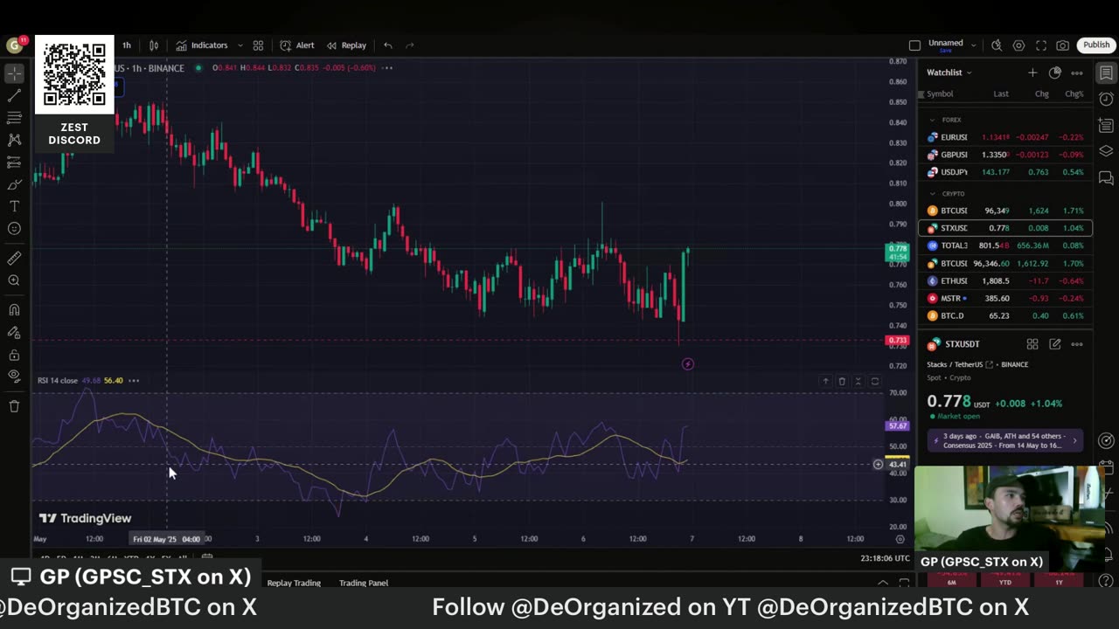Open the user profile avatar menu
This screenshot has height=629, width=1119.
tap(14, 45)
